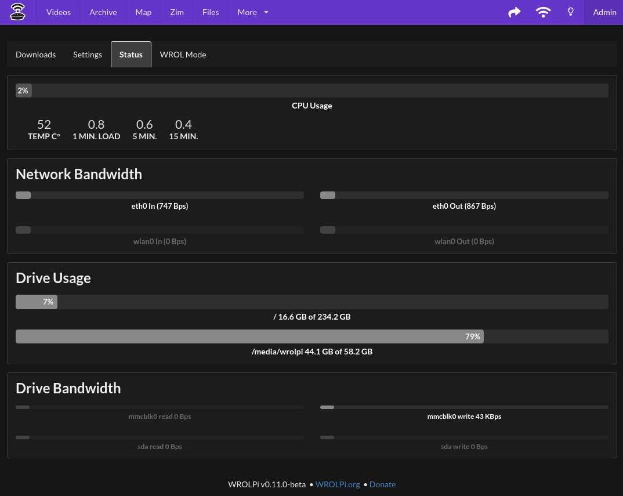The height and width of the screenshot is (496, 623).
Task: Visit the WROLPi.org link
Action: [x=338, y=484]
